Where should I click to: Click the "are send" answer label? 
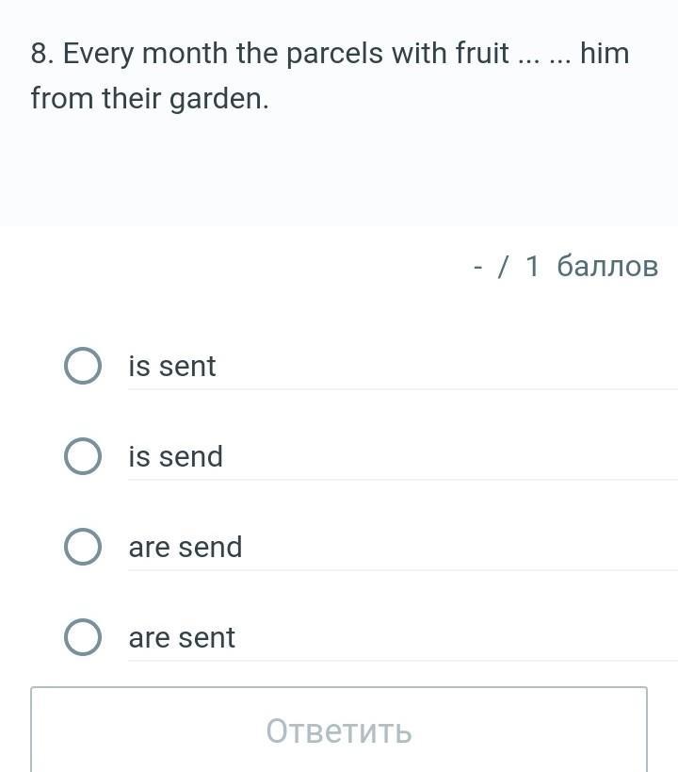[x=186, y=547]
